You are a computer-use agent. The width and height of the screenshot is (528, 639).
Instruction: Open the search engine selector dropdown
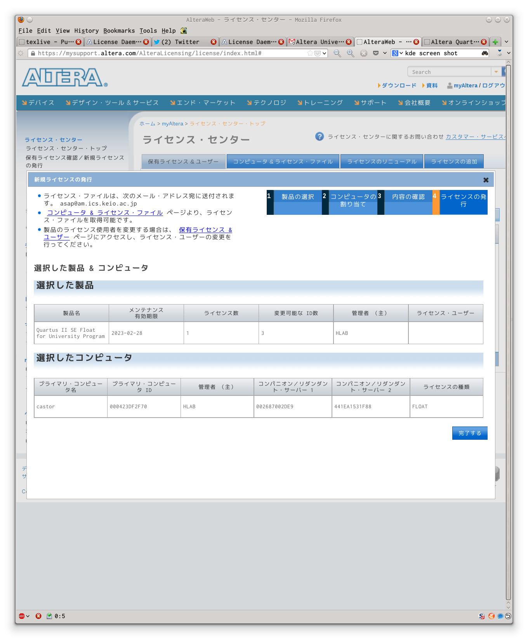tap(397, 53)
